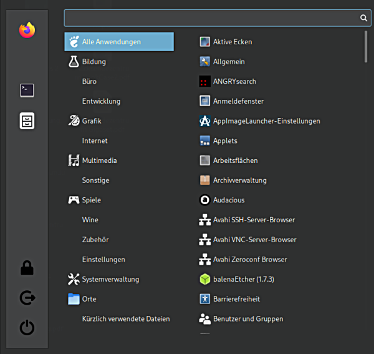The width and height of the screenshot is (374, 354).
Task: Choose the Grafik category
Action: [x=91, y=121]
